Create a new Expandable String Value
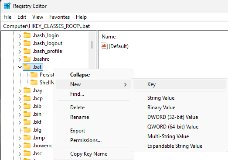Screen dimensions: 228x160 pyautogui.click(x=180, y=146)
